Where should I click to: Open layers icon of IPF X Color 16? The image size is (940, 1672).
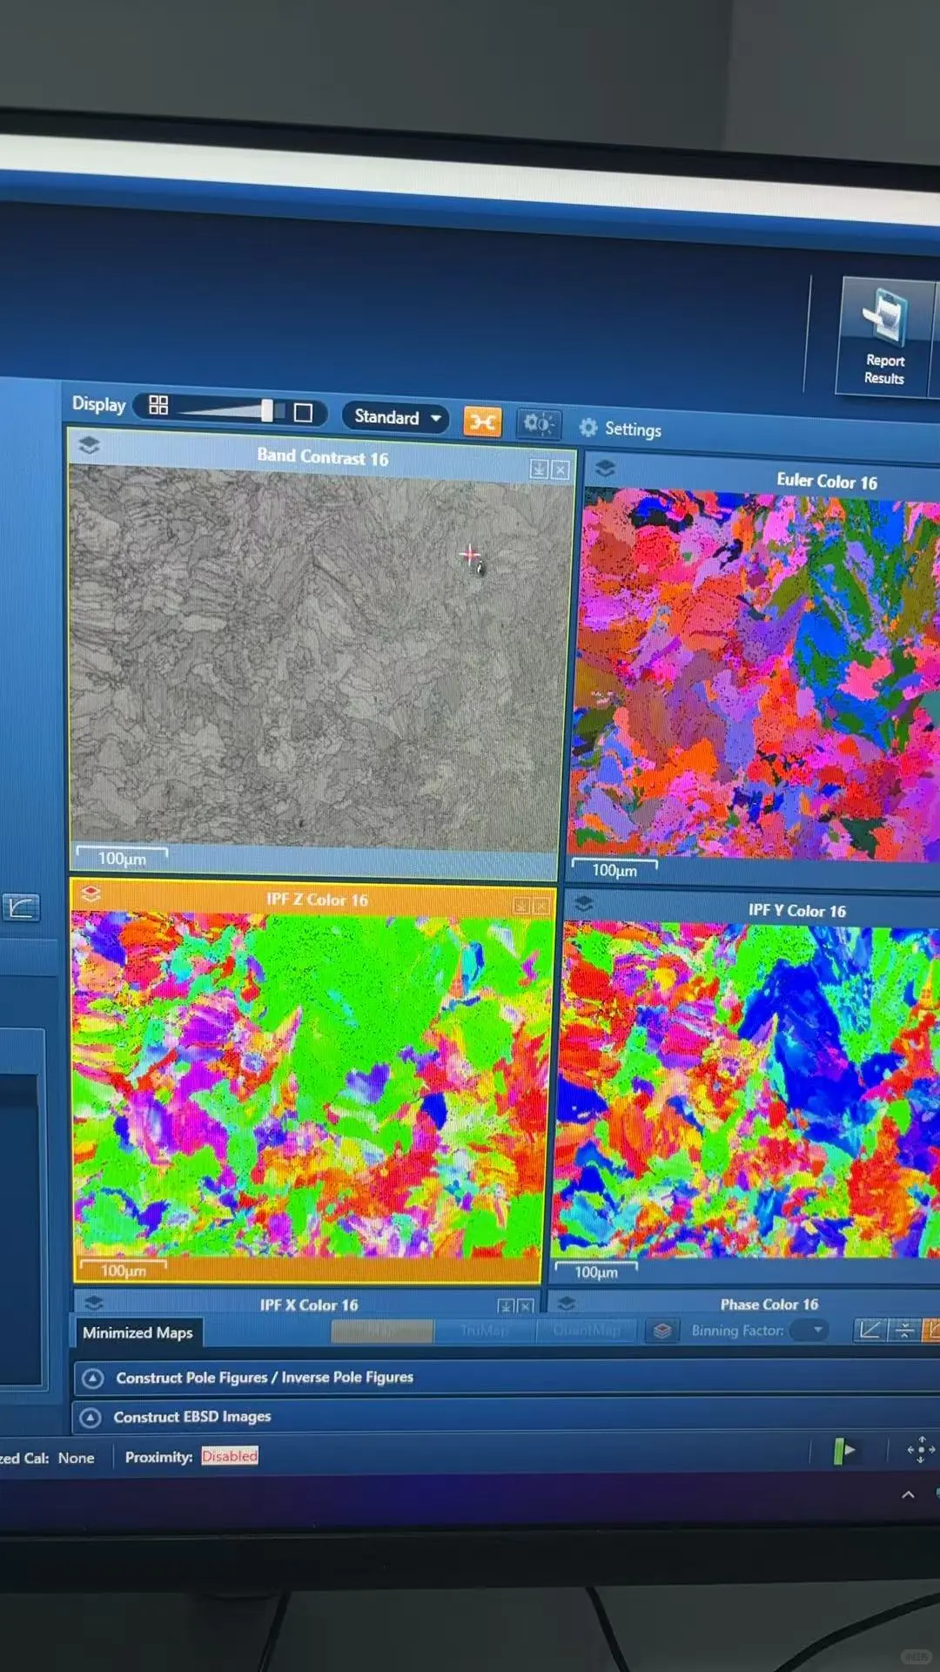point(94,1302)
